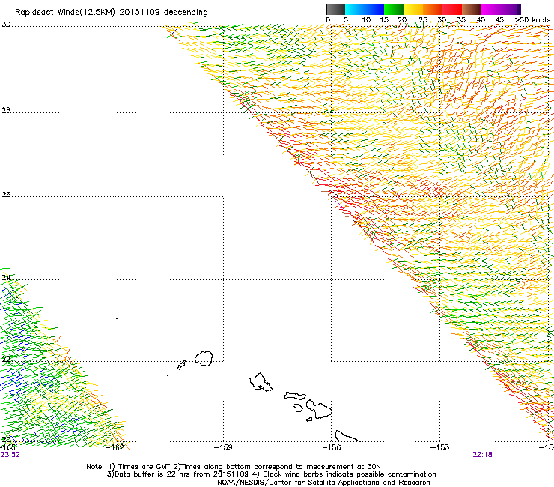This screenshot has width=554, height=487.
Task: Select the yellow 20-25 knots color swatch
Action: point(413,9)
